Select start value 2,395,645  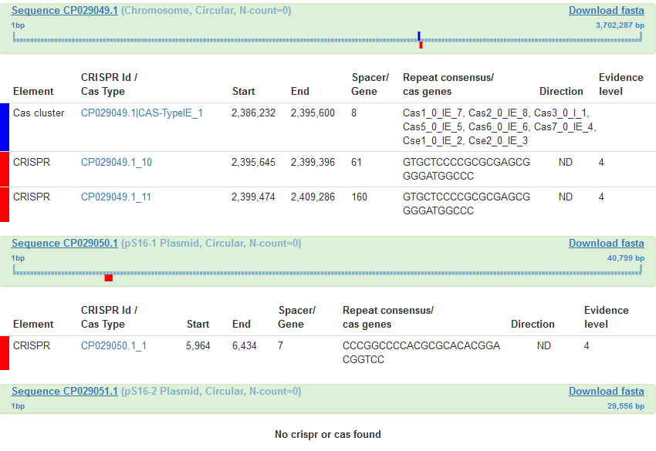pyautogui.click(x=254, y=162)
